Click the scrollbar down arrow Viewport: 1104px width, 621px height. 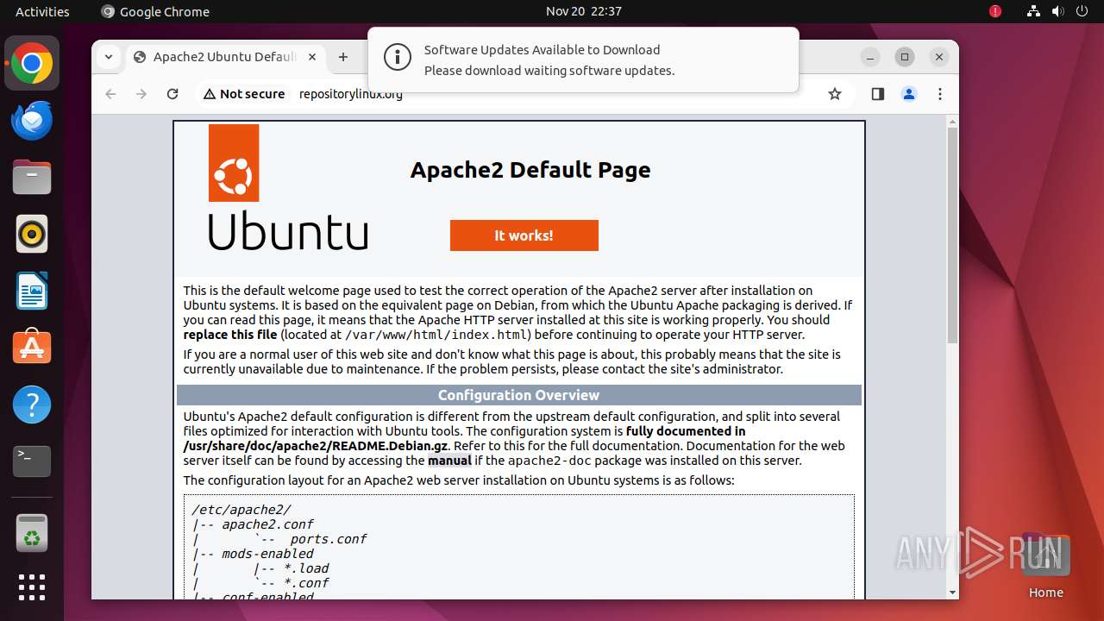click(952, 593)
